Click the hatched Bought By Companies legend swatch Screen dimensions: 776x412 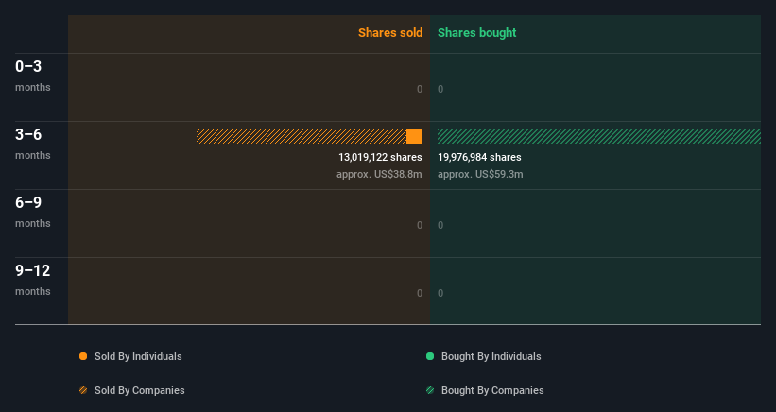pyautogui.click(x=430, y=390)
